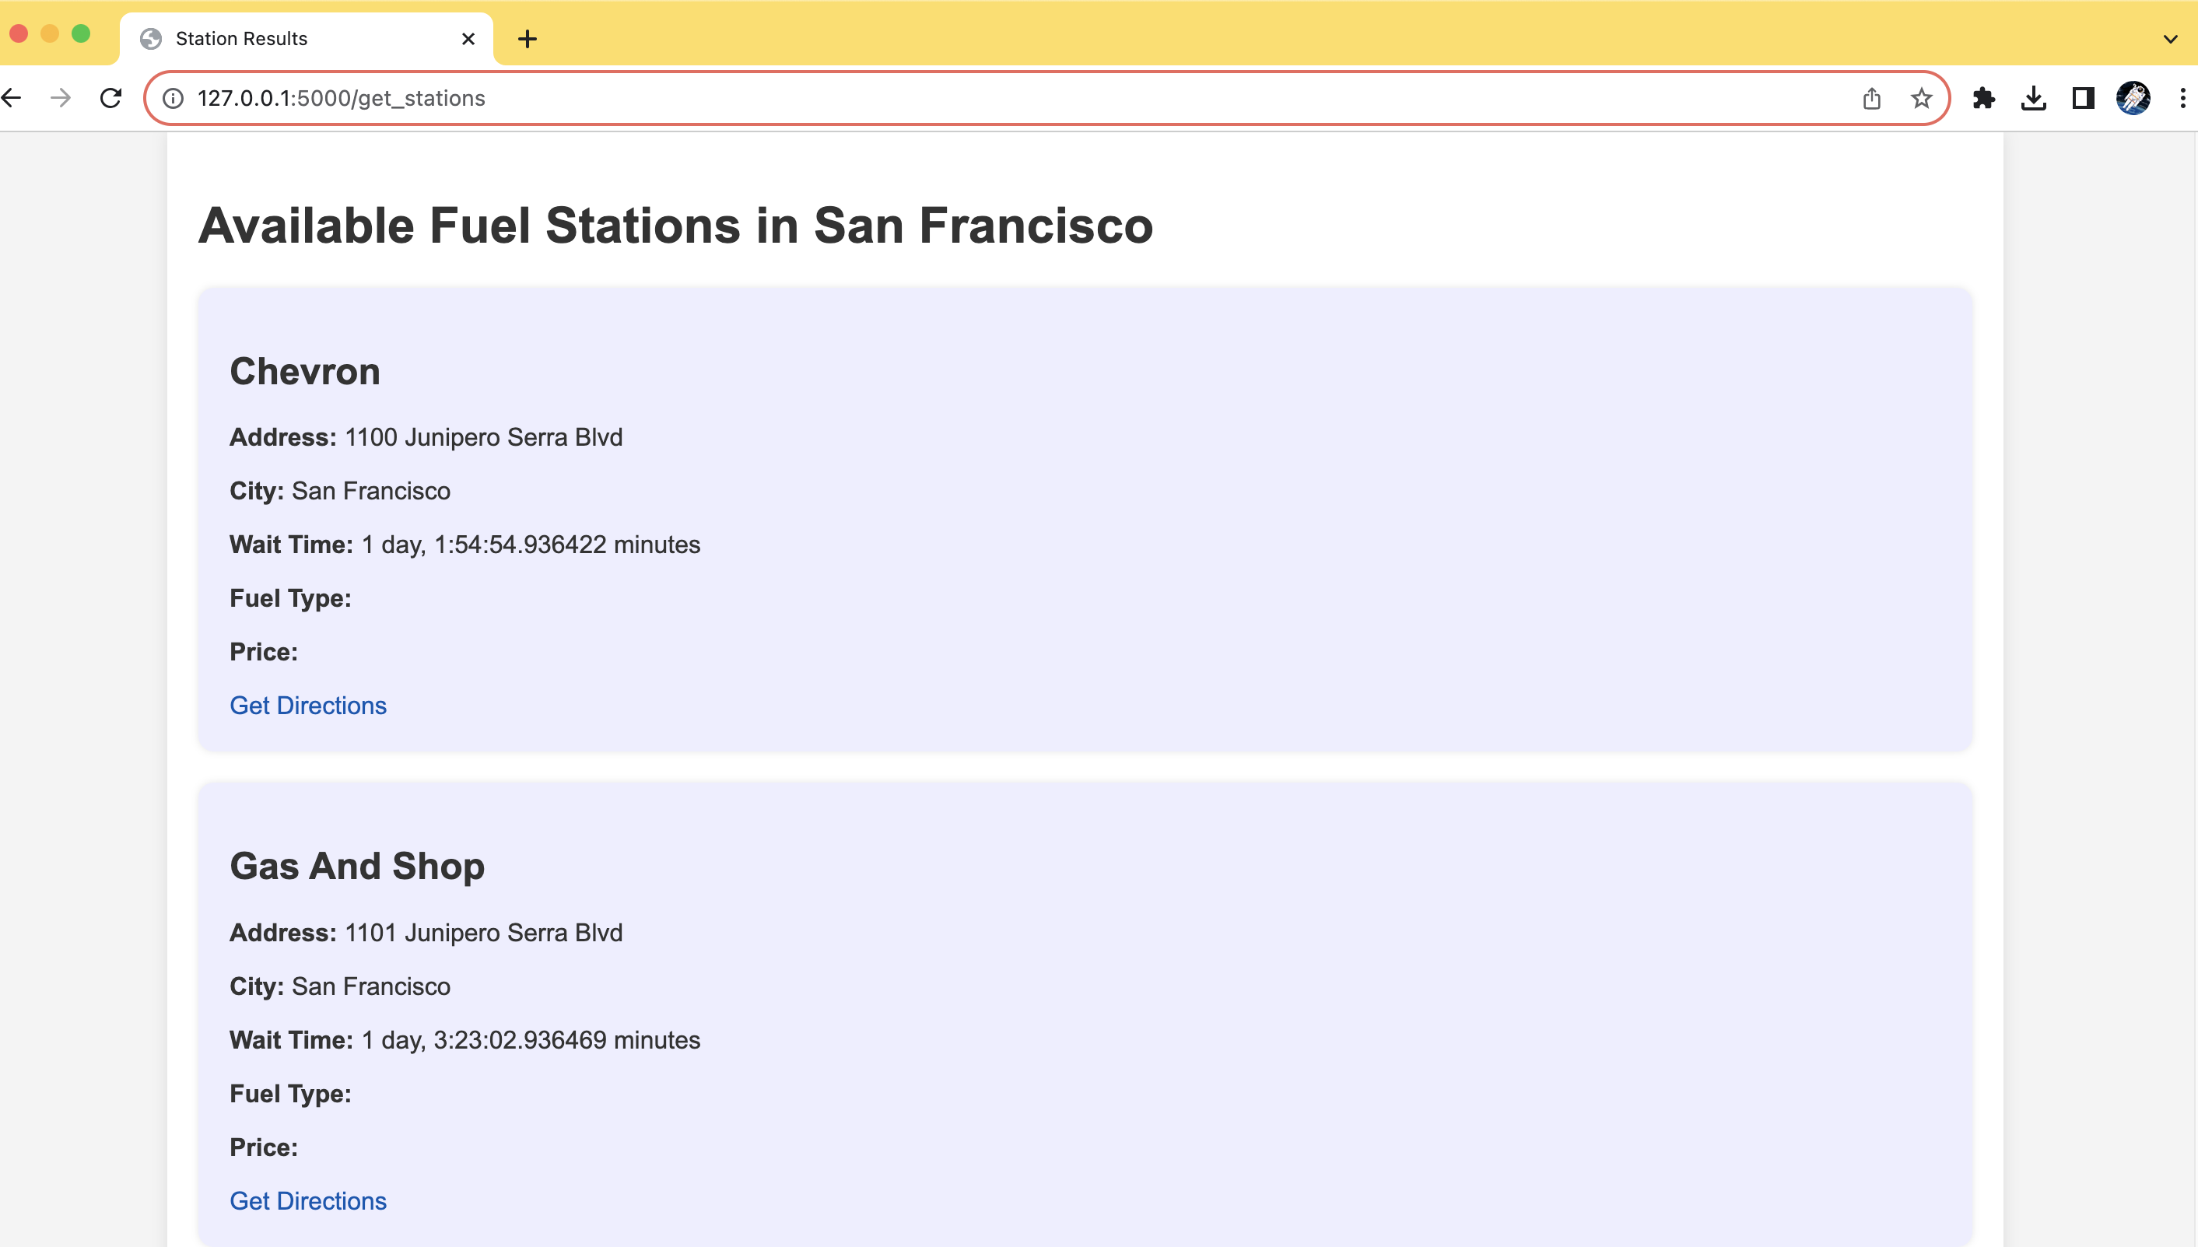Click Get Directions for Chevron
Screen dimensions: 2198x1247
307,705
